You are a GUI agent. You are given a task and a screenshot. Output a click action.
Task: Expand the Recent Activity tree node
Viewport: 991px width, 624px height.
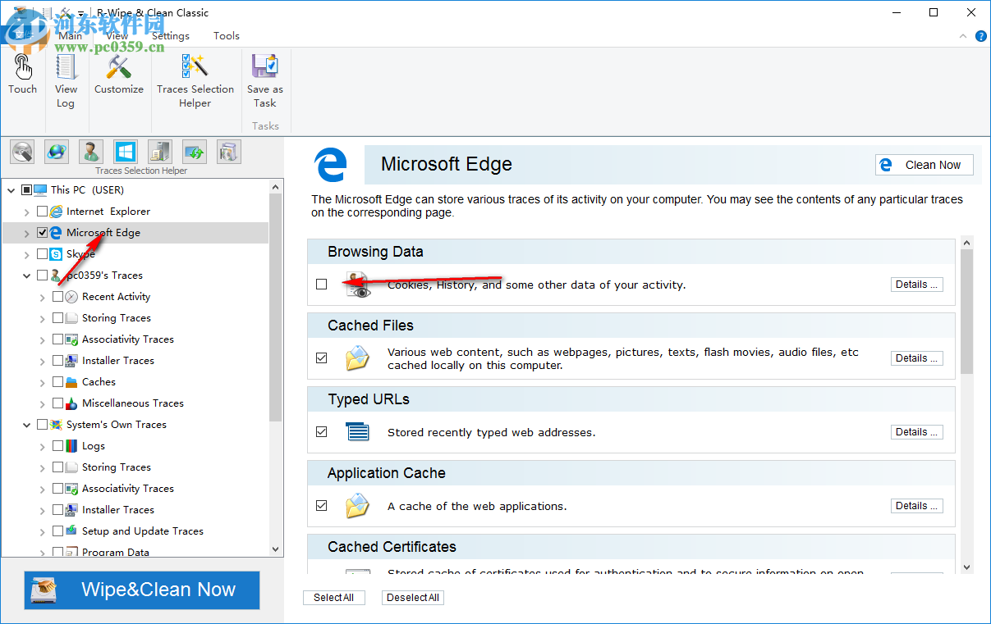pyautogui.click(x=43, y=297)
